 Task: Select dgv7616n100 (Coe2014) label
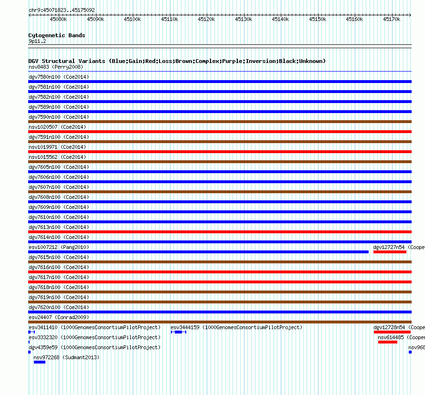point(59,267)
